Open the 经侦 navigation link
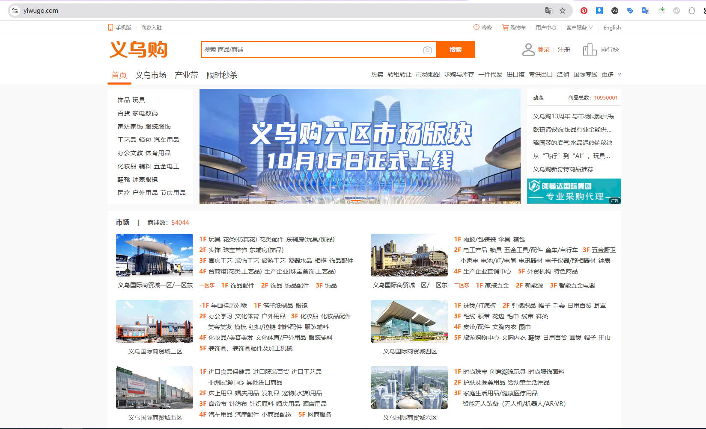The image size is (706, 429). 563,74
